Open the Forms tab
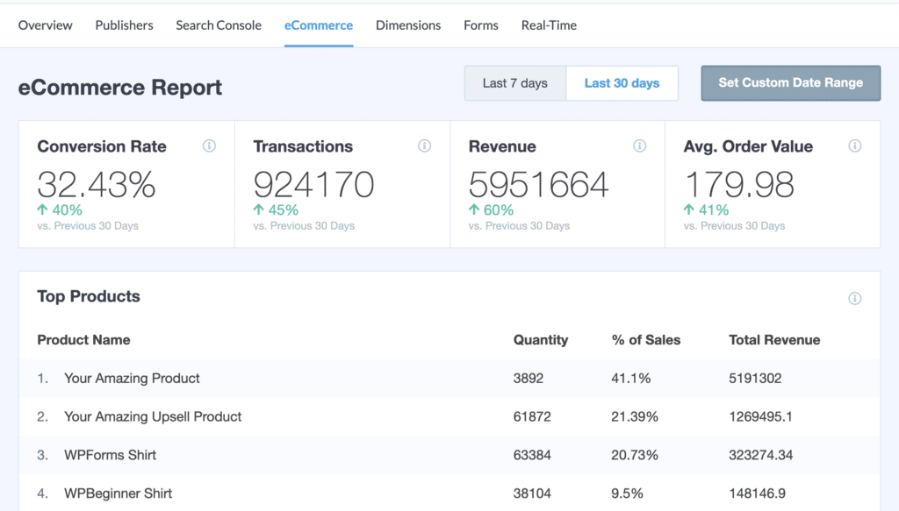This screenshot has height=511, width=899. coord(481,25)
